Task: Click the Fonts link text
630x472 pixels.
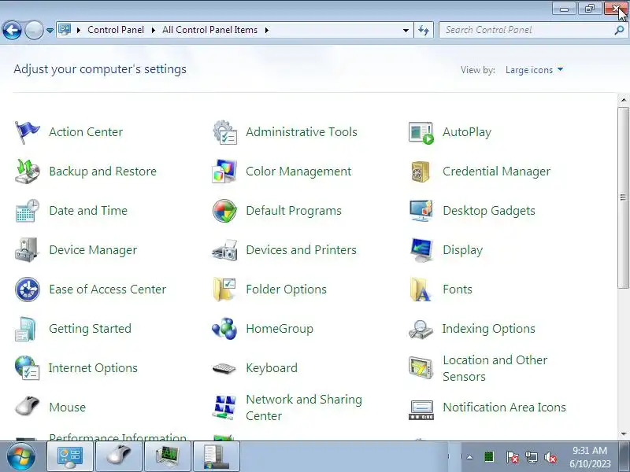Action: click(x=458, y=289)
